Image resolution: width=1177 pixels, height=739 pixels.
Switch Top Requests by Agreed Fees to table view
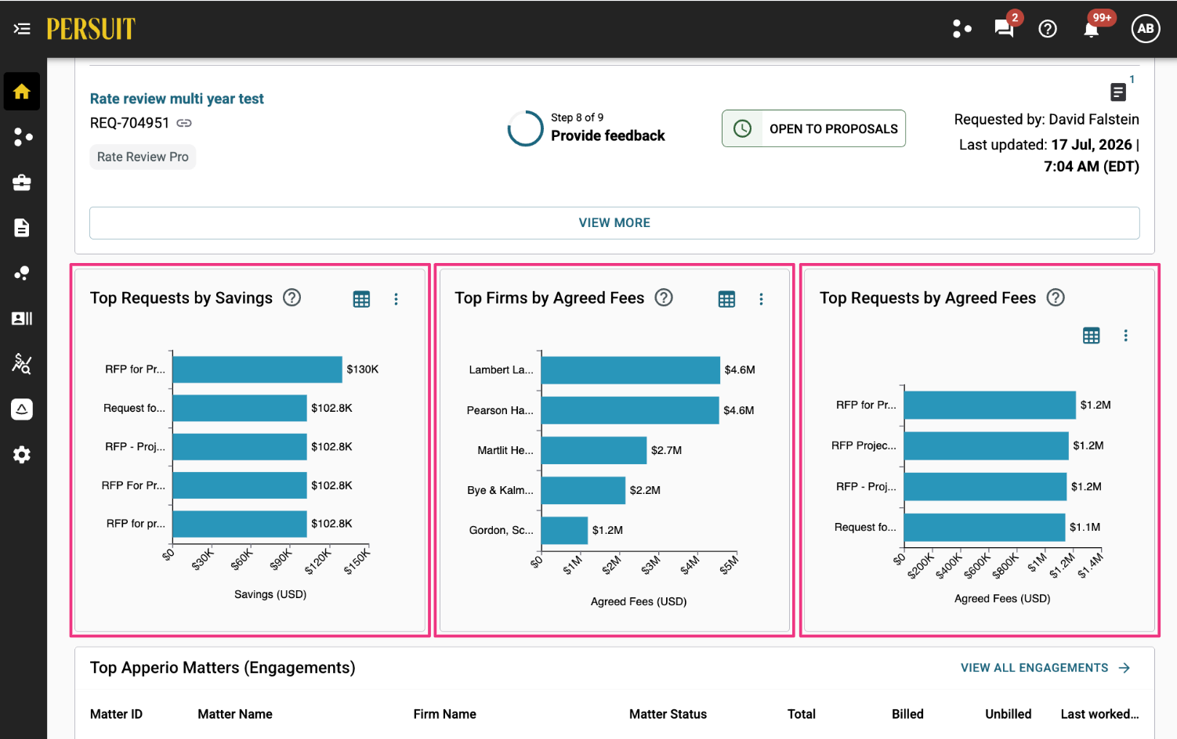1091,336
